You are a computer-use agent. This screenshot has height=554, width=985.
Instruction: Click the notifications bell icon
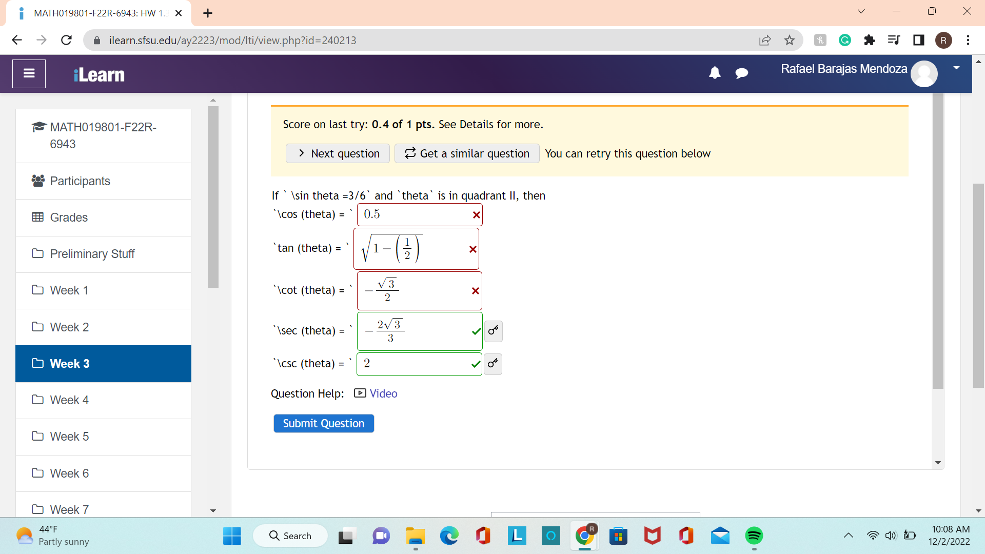click(715, 73)
